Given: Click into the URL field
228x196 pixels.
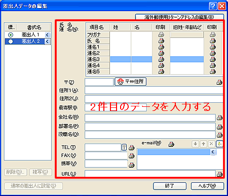Looking at the screenshot, I should coord(150,174).
